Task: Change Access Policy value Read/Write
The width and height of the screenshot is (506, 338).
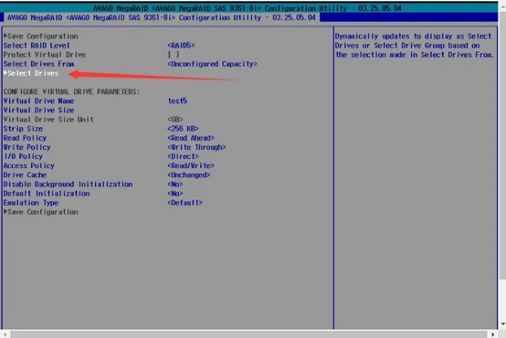Action: (191, 166)
